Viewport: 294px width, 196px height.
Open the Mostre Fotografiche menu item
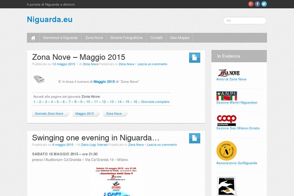coord(126,38)
